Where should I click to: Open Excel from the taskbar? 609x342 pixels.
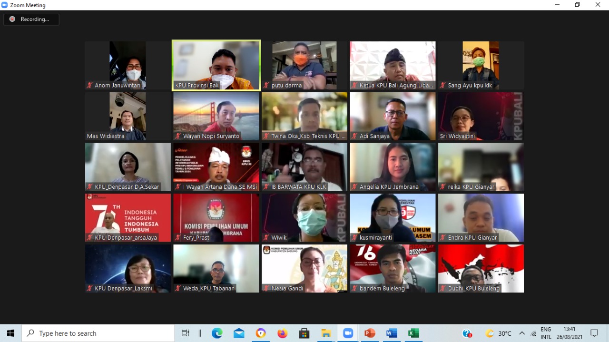click(x=413, y=333)
